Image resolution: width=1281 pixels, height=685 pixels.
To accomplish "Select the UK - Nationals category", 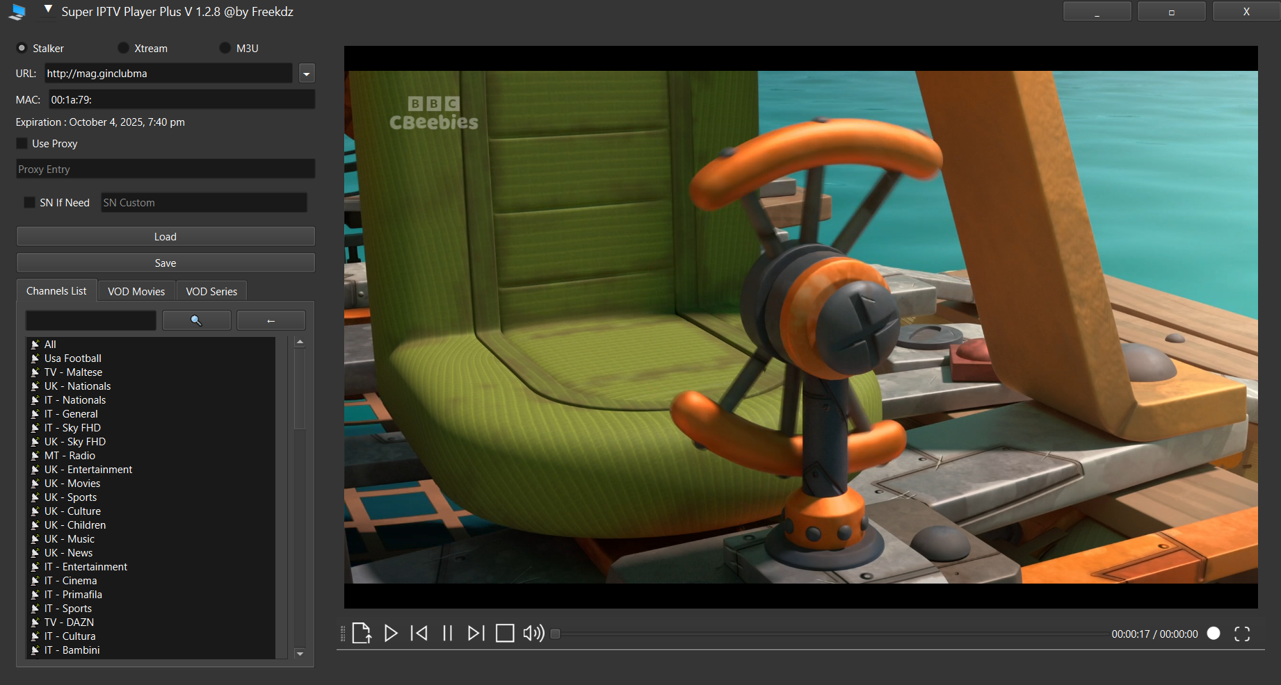I will 150,386.
